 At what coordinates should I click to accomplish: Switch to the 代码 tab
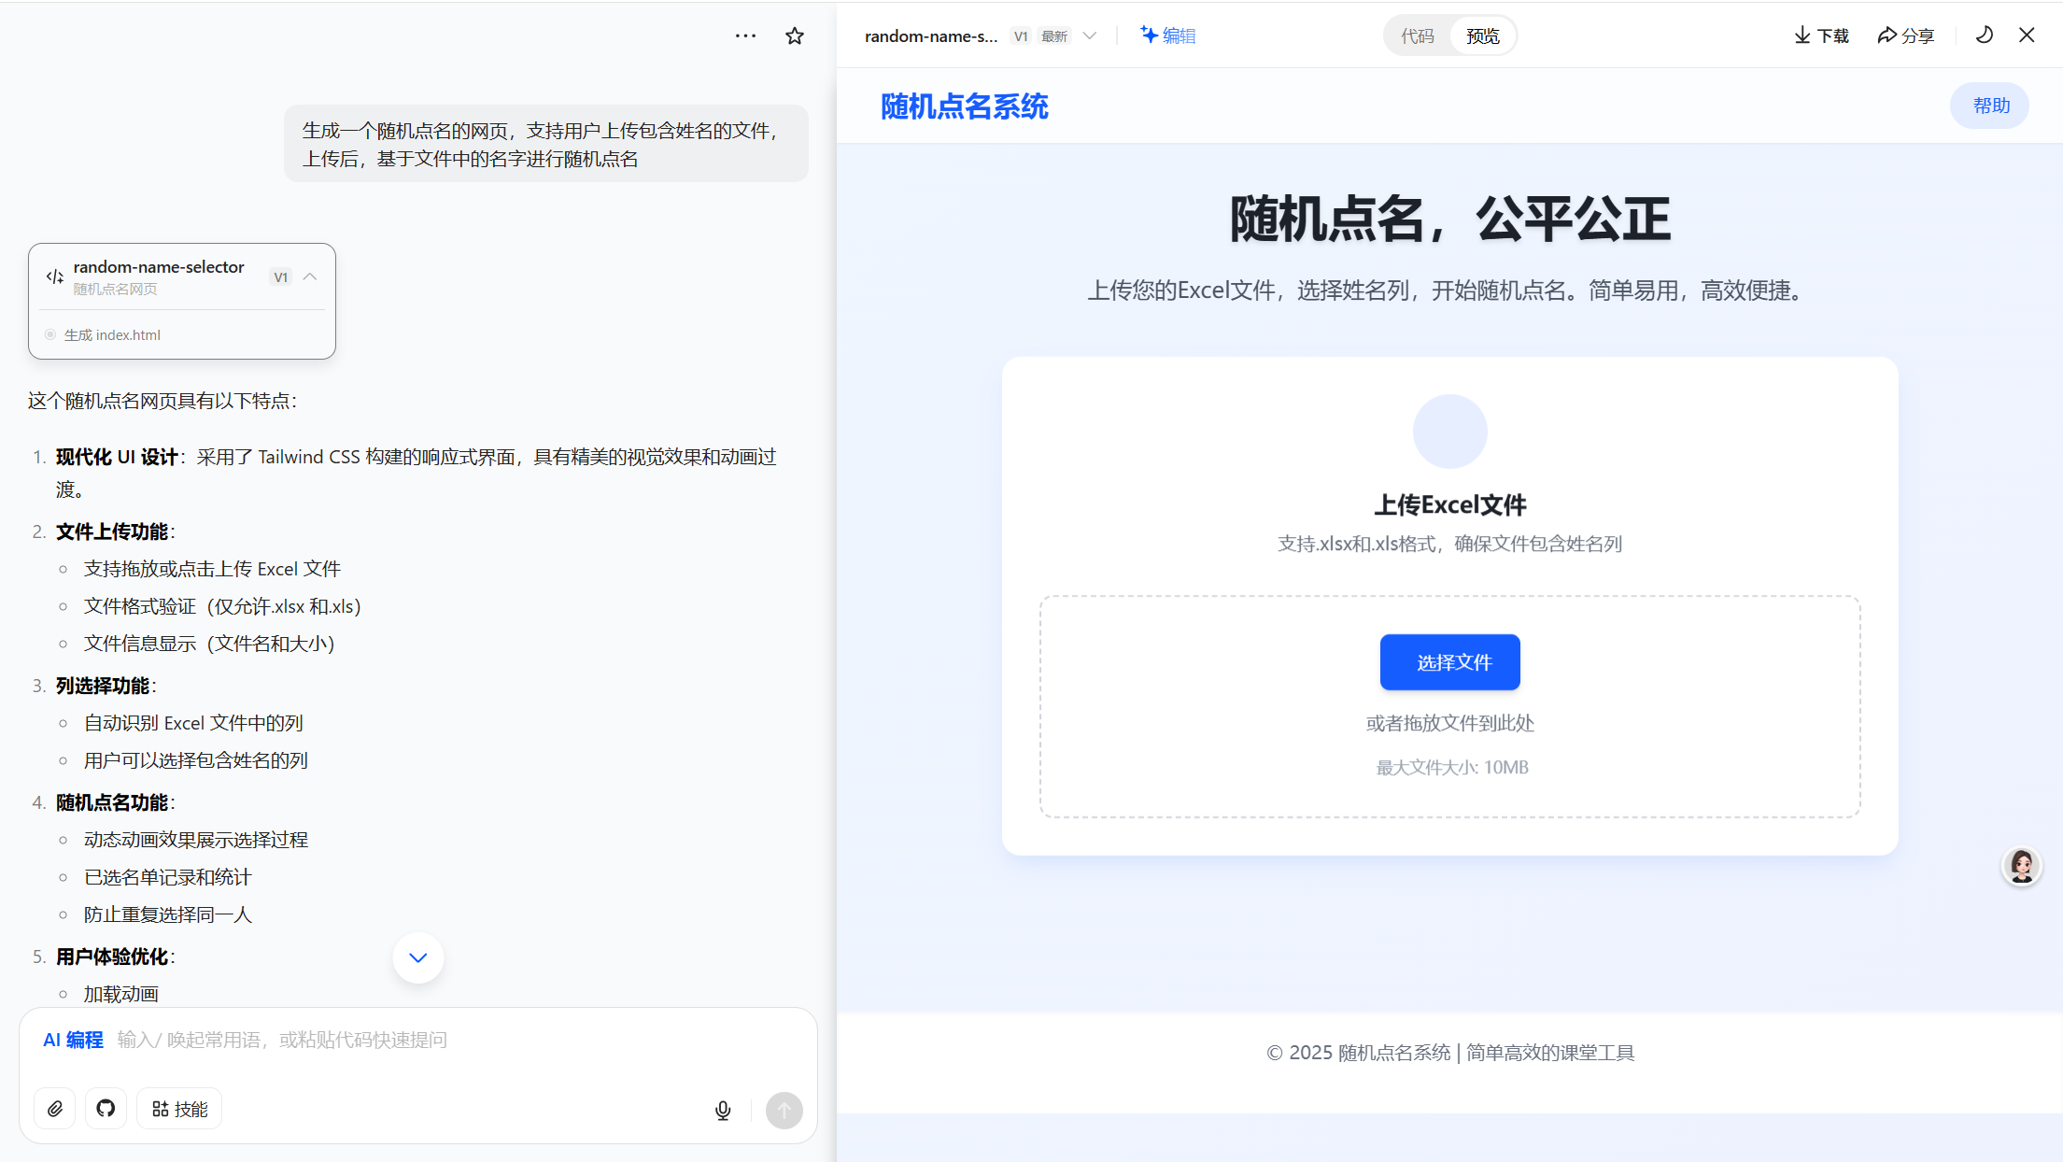click(x=1417, y=35)
